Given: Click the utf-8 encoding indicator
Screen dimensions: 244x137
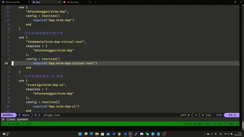Looking at the screenshot, I should click(x=185, y=115).
